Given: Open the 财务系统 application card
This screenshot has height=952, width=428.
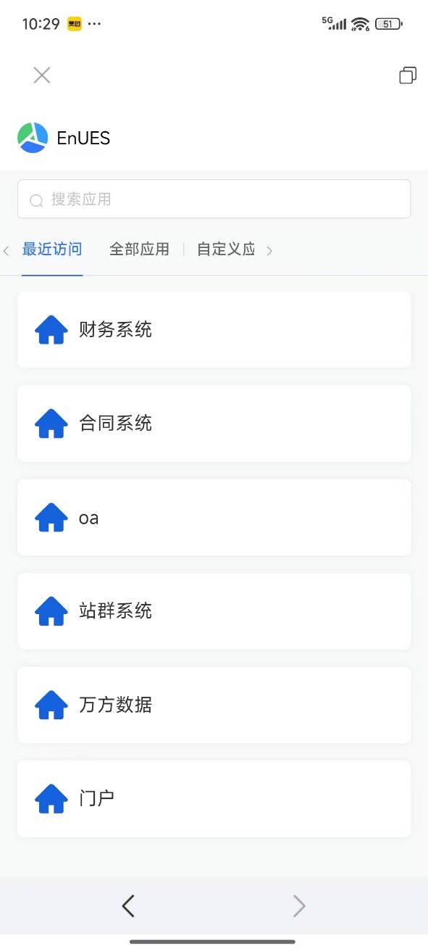Looking at the screenshot, I should 214,330.
